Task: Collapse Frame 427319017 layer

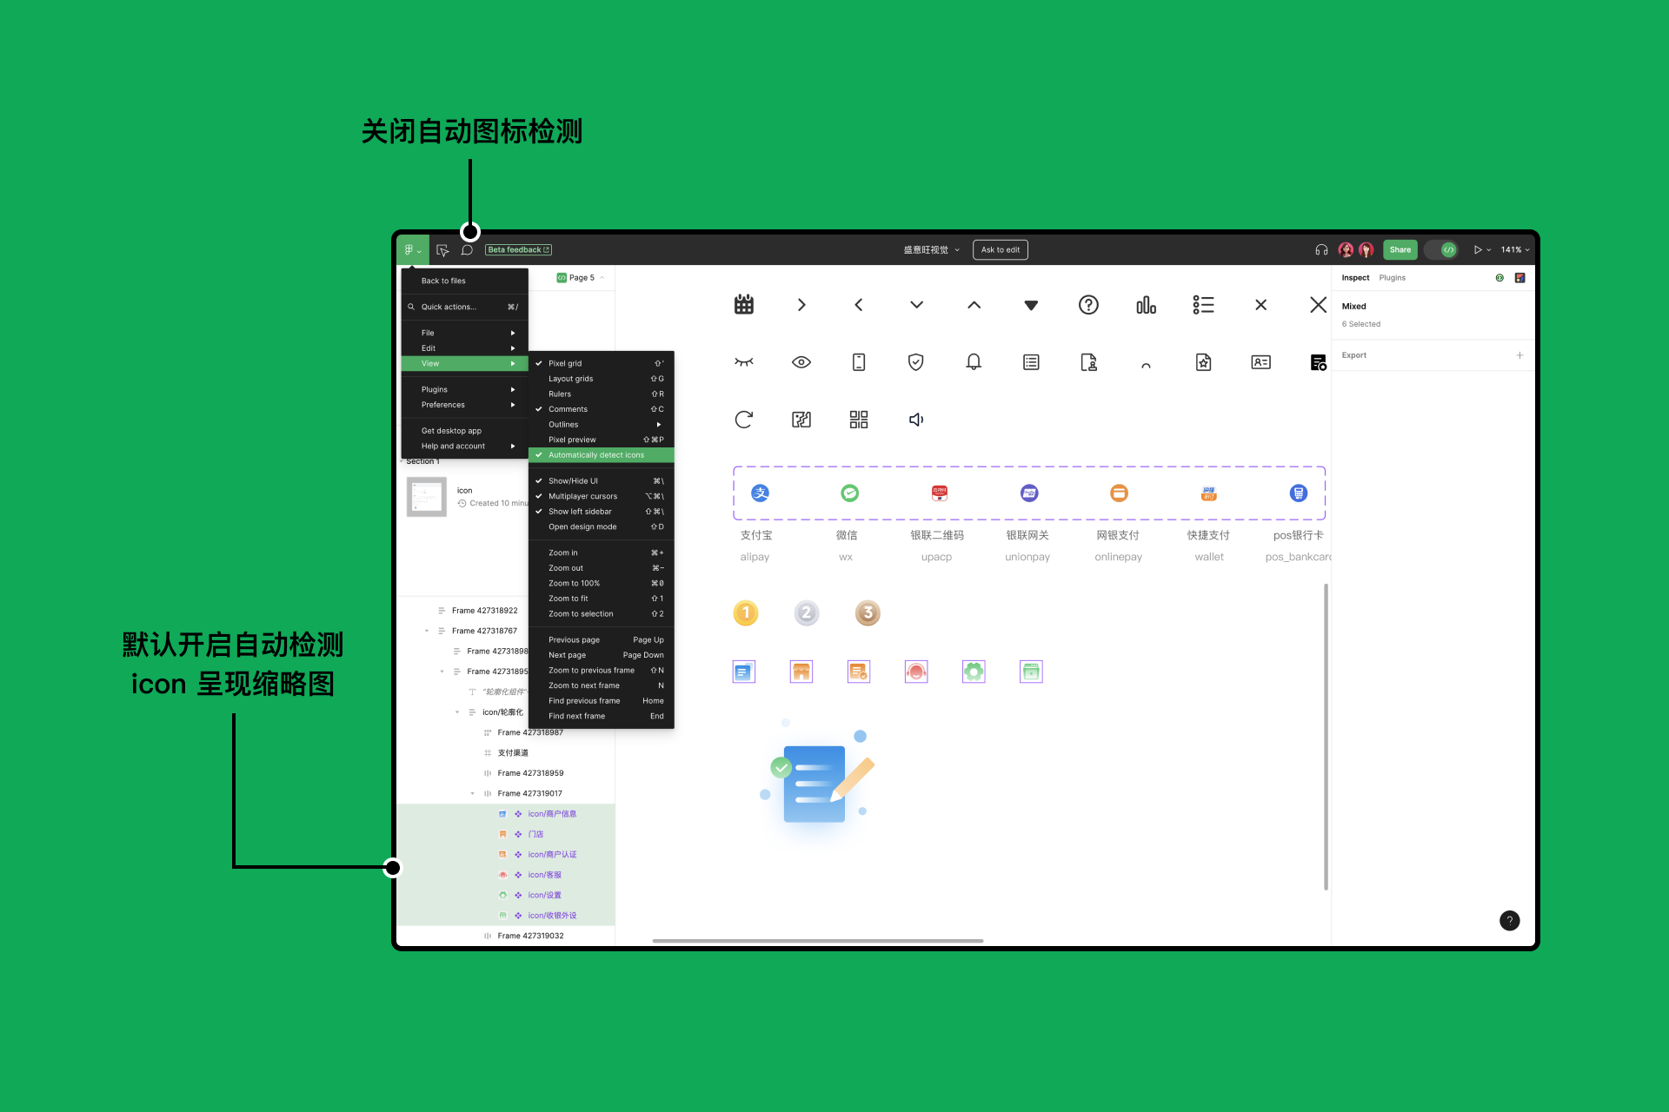Action: coord(473,794)
